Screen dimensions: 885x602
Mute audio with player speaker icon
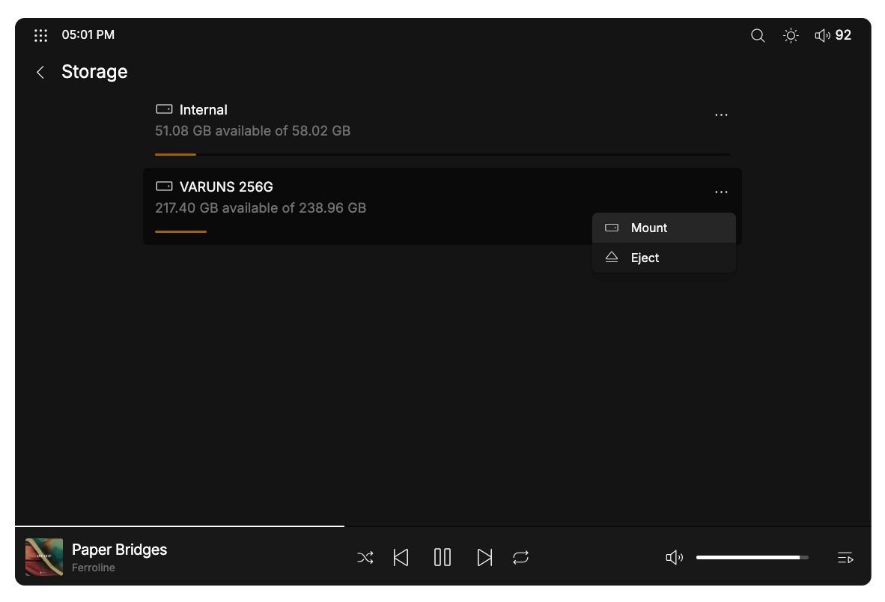click(675, 557)
